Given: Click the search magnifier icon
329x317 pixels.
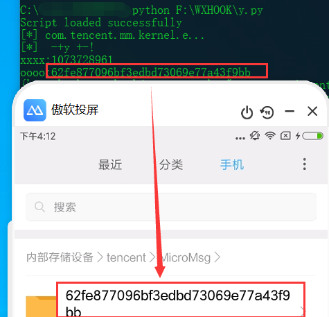Looking at the screenshot, I should coord(39,207).
